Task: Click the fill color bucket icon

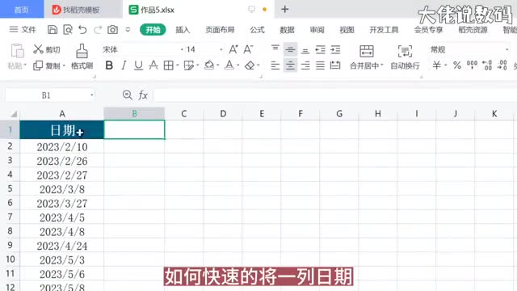Action: click(x=208, y=65)
